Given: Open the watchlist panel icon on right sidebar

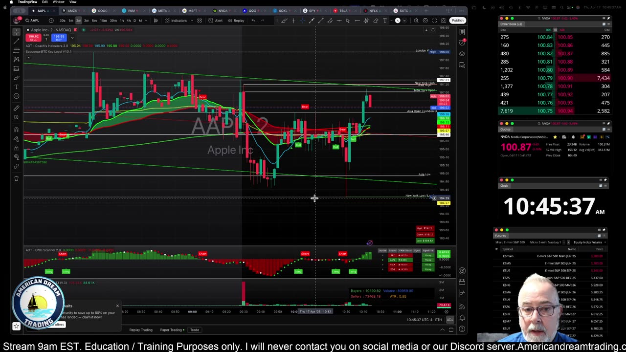Looking at the screenshot, I should click(462, 32).
